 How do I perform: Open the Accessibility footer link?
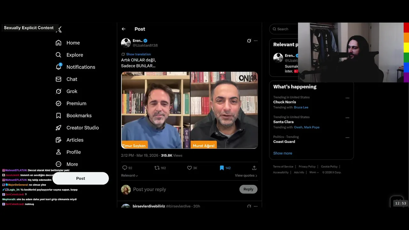[x=281, y=172]
